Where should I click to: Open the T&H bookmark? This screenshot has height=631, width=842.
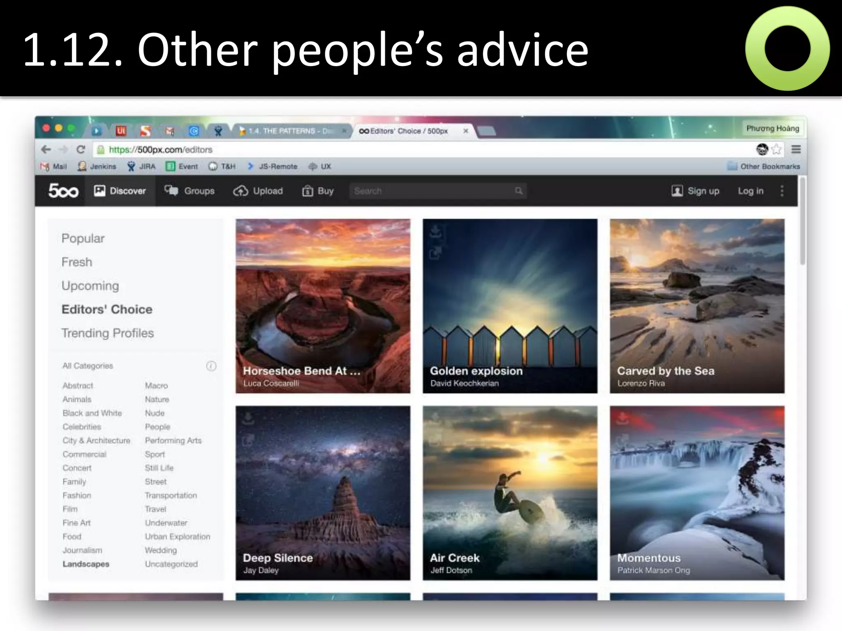tap(222, 166)
